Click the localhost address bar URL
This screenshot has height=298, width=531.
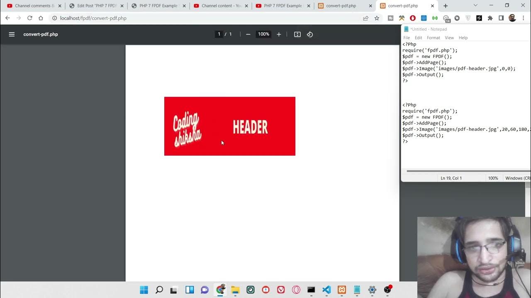pyautogui.click(x=93, y=18)
